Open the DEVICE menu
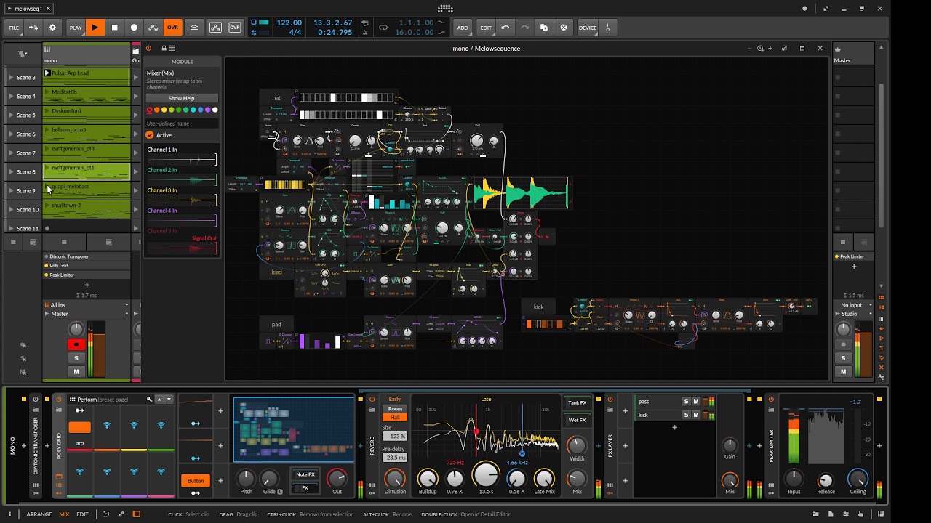 (588, 28)
